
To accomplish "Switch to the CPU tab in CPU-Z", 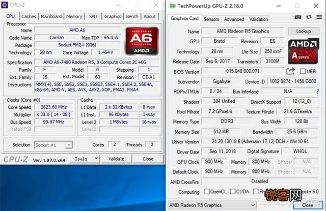I will pos(10,16).
